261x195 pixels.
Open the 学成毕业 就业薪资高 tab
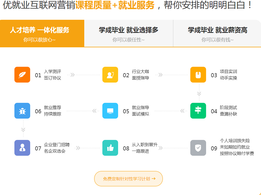click(217, 33)
